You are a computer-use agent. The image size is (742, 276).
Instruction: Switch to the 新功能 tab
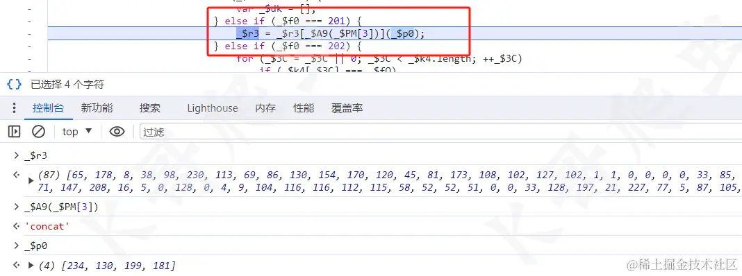(x=97, y=107)
